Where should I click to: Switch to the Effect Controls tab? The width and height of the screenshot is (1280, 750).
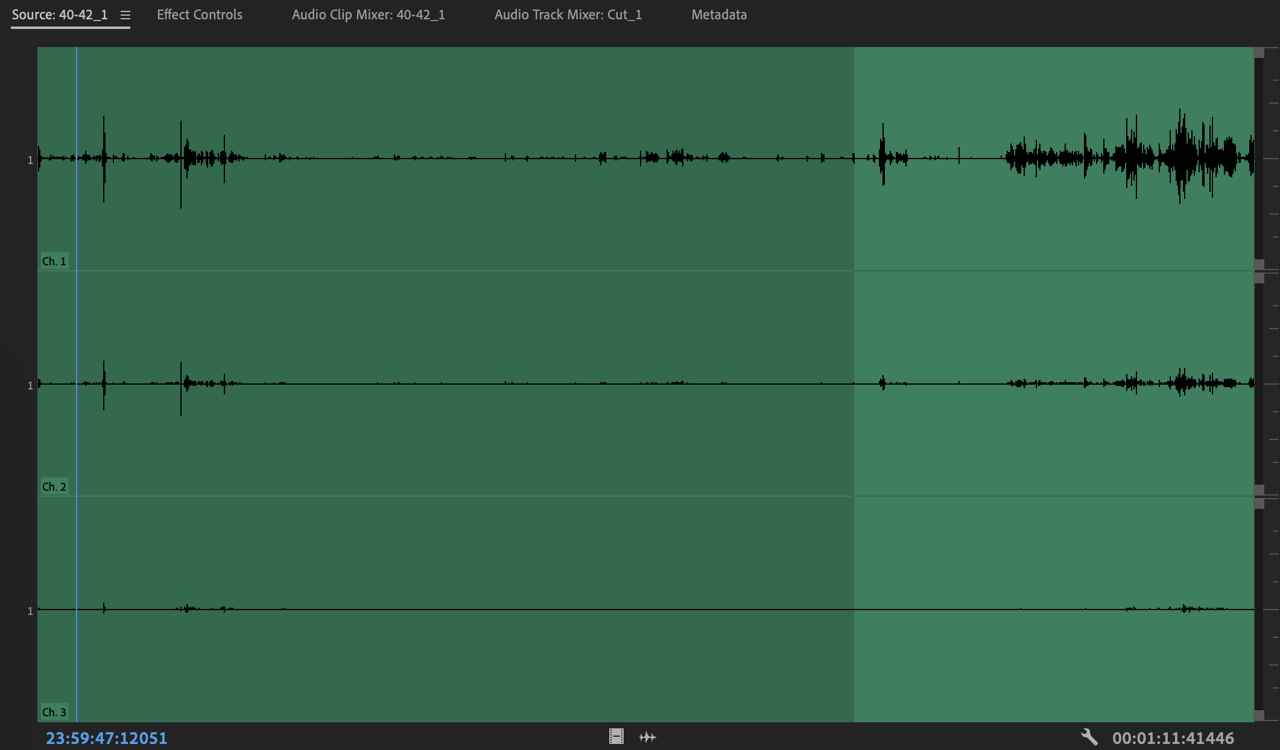click(x=199, y=15)
